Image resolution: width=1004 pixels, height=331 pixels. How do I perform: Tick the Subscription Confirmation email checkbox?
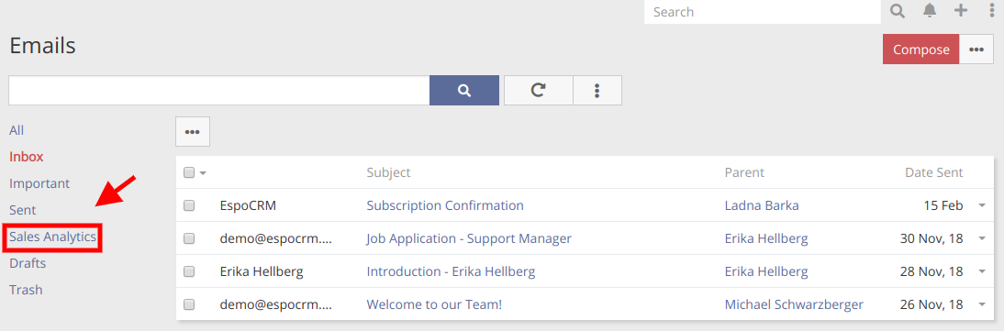pyautogui.click(x=189, y=205)
